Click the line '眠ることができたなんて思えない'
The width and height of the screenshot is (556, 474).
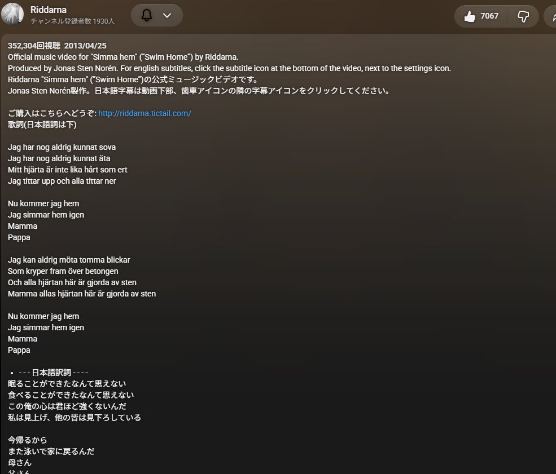pos(67,384)
